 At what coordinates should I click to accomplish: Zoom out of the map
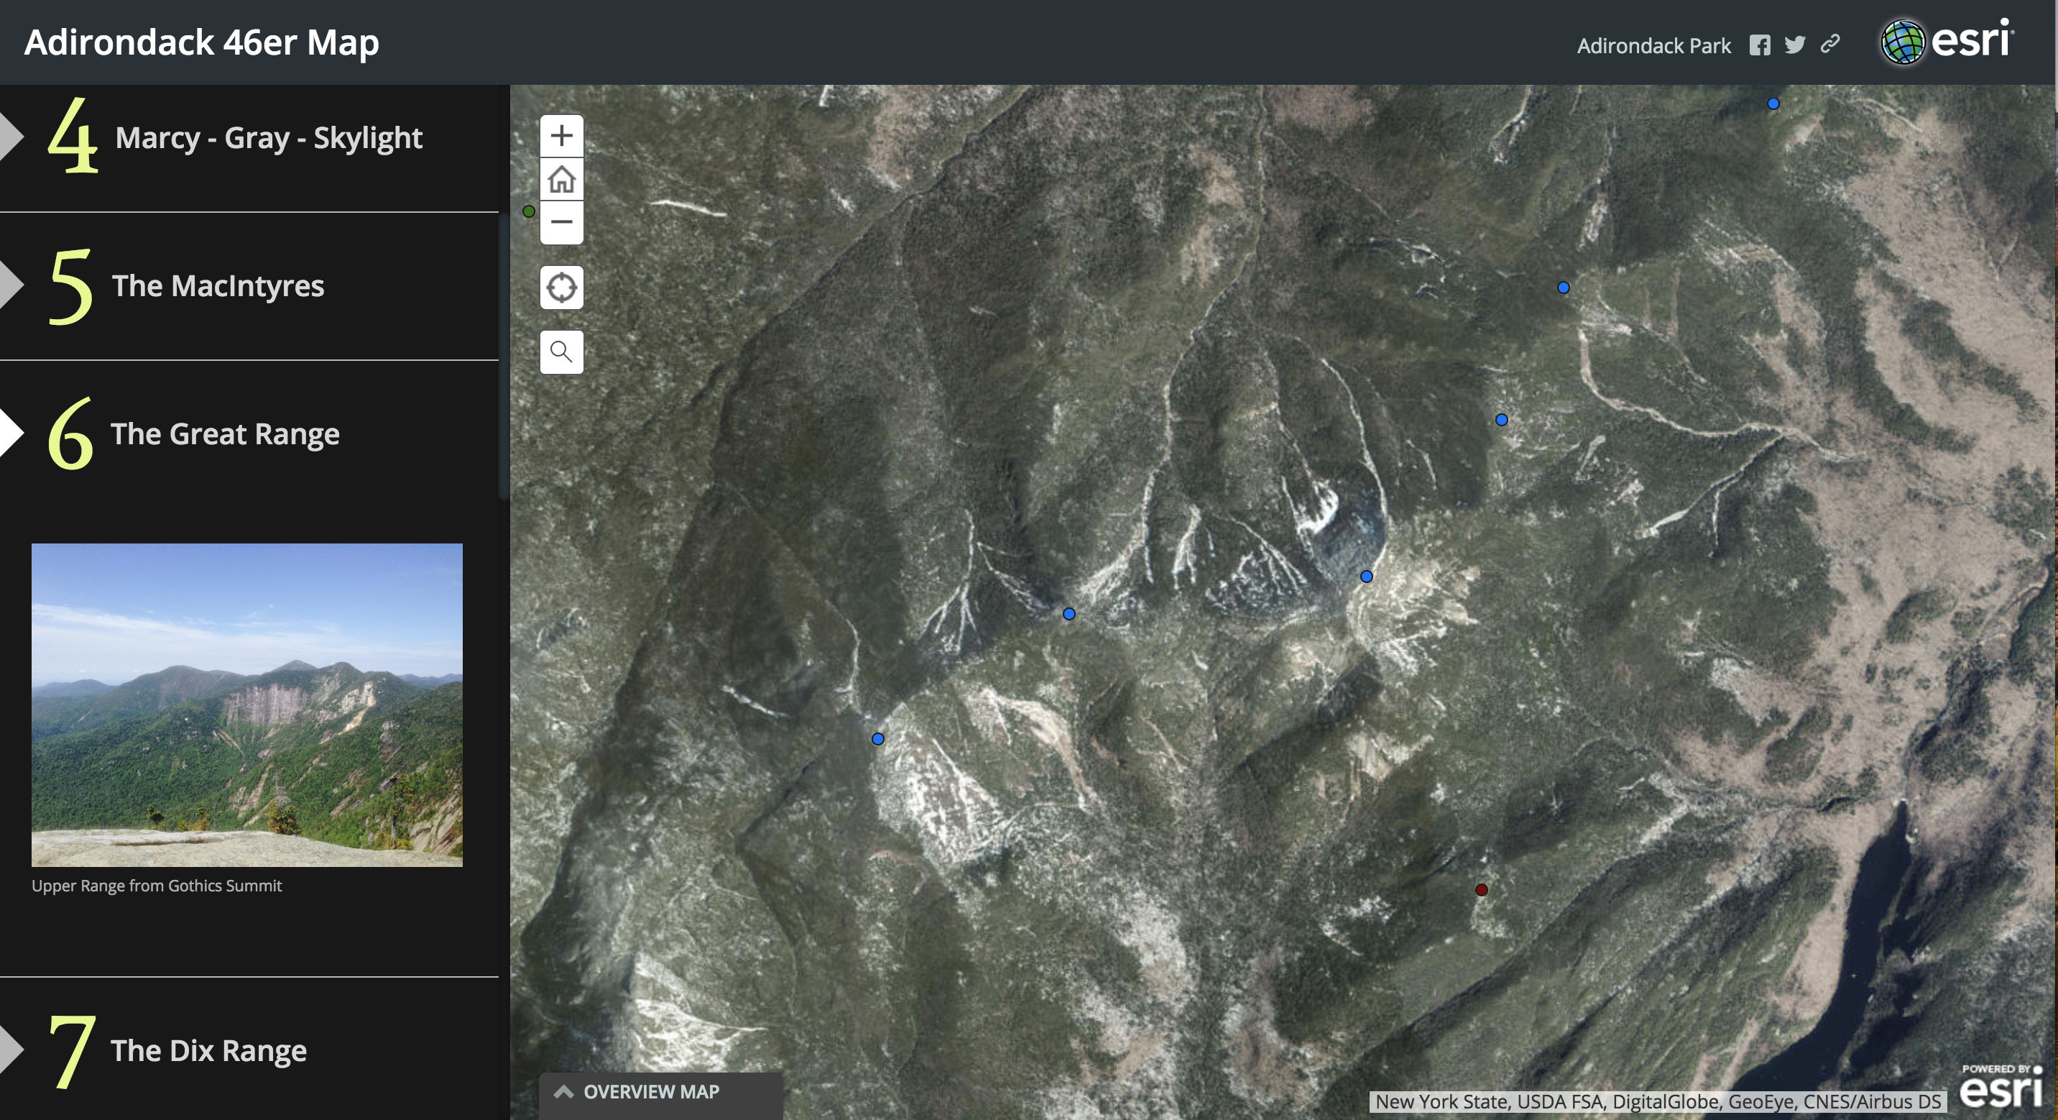coord(562,222)
